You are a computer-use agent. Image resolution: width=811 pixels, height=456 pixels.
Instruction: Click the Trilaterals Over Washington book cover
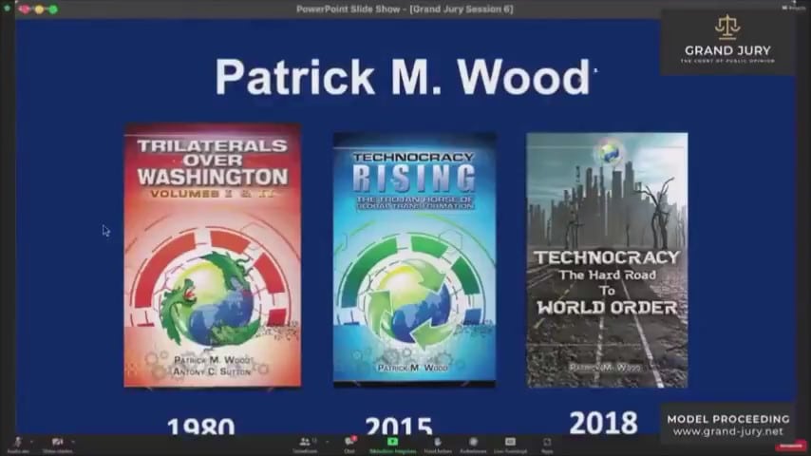(x=212, y=255)
